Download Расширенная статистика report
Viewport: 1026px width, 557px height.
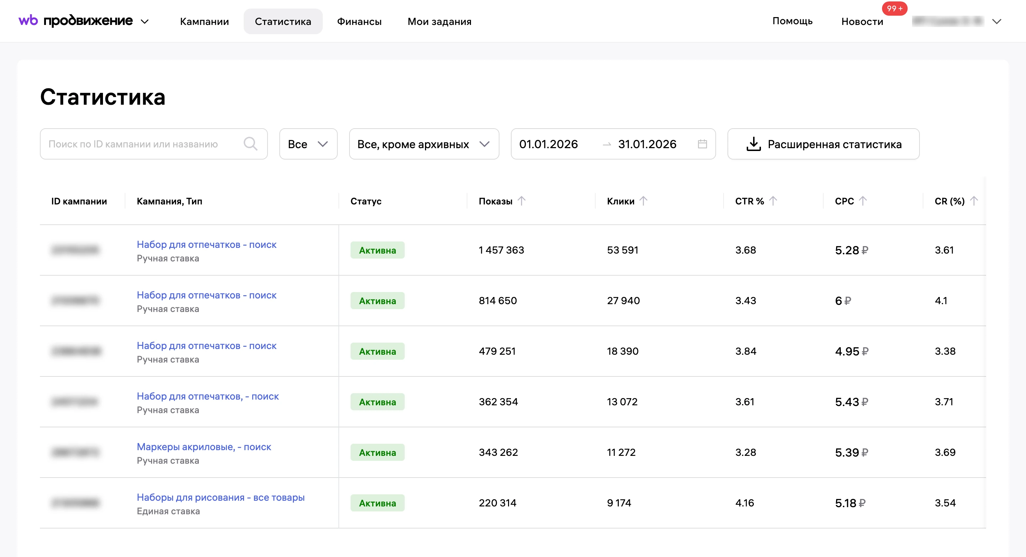(x=823, y=144)
